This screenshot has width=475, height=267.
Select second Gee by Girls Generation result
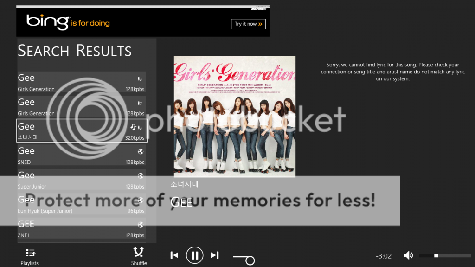point(82,106)
